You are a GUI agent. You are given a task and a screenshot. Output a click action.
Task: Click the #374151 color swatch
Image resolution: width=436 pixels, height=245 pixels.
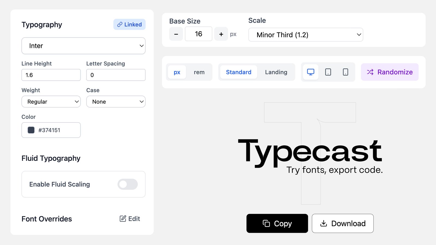pos(31,130)
